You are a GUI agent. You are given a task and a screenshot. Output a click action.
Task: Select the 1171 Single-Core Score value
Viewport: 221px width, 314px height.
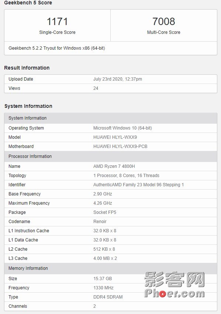57,21
